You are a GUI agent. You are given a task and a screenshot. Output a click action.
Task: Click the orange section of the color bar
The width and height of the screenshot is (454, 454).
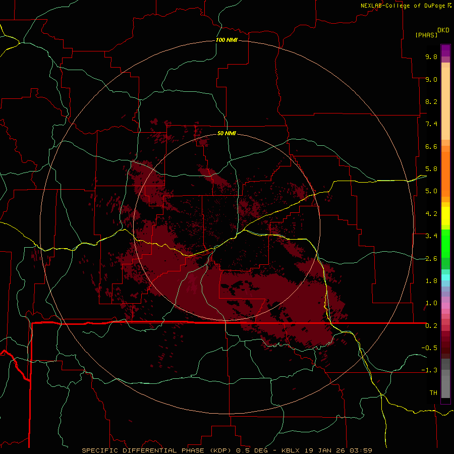point(445,174)
